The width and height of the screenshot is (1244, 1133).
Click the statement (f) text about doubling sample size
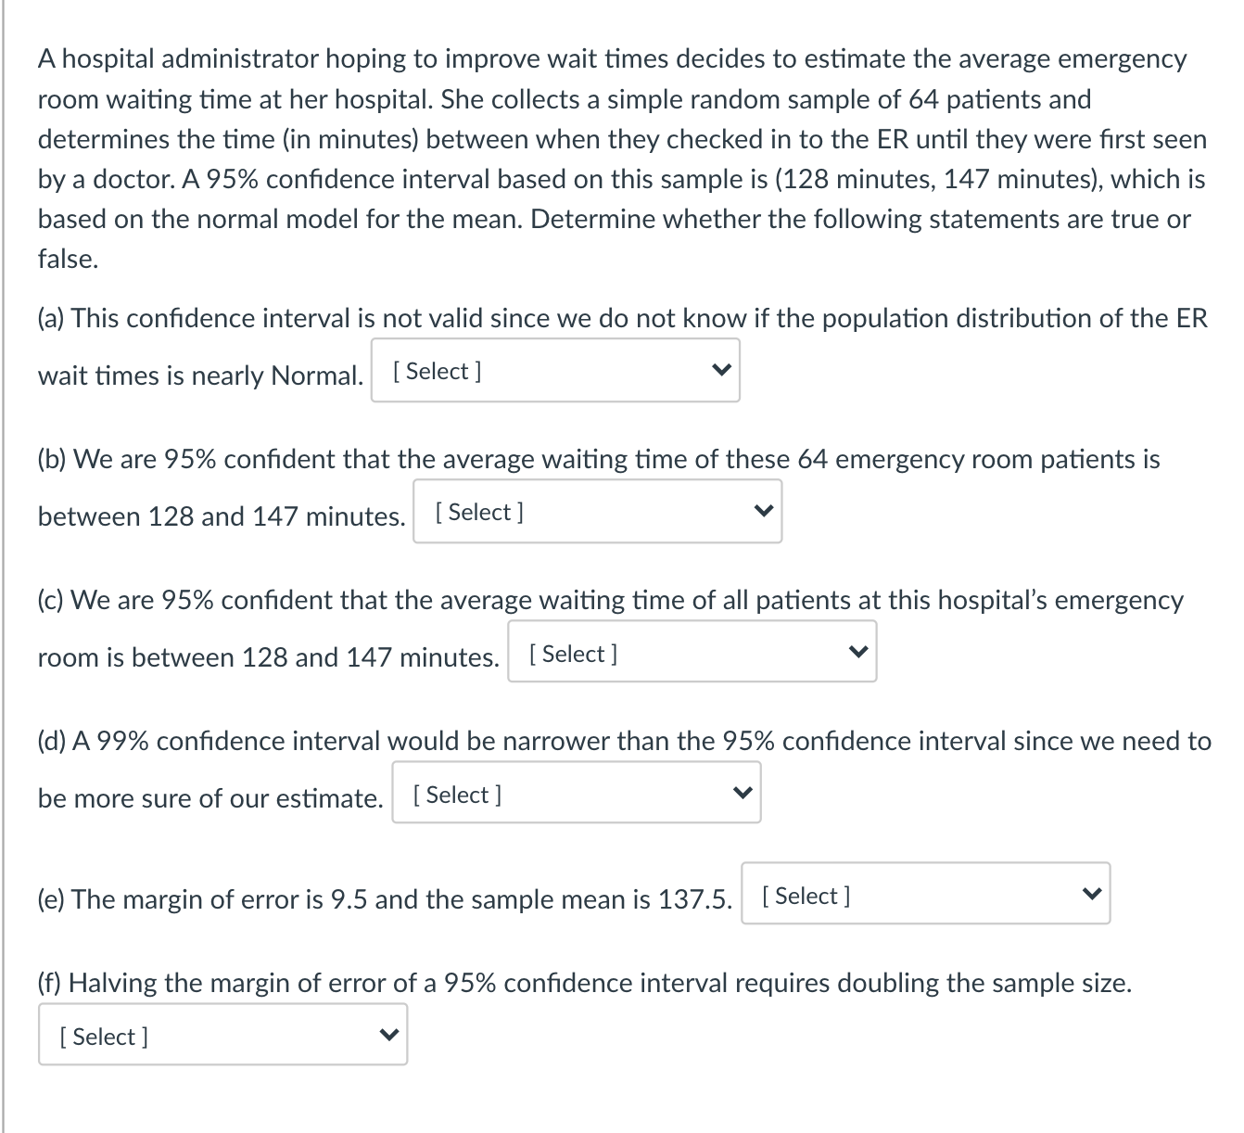coord(584,983)
